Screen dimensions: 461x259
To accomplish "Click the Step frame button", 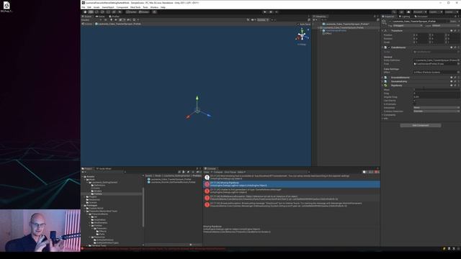I will 277,12.
